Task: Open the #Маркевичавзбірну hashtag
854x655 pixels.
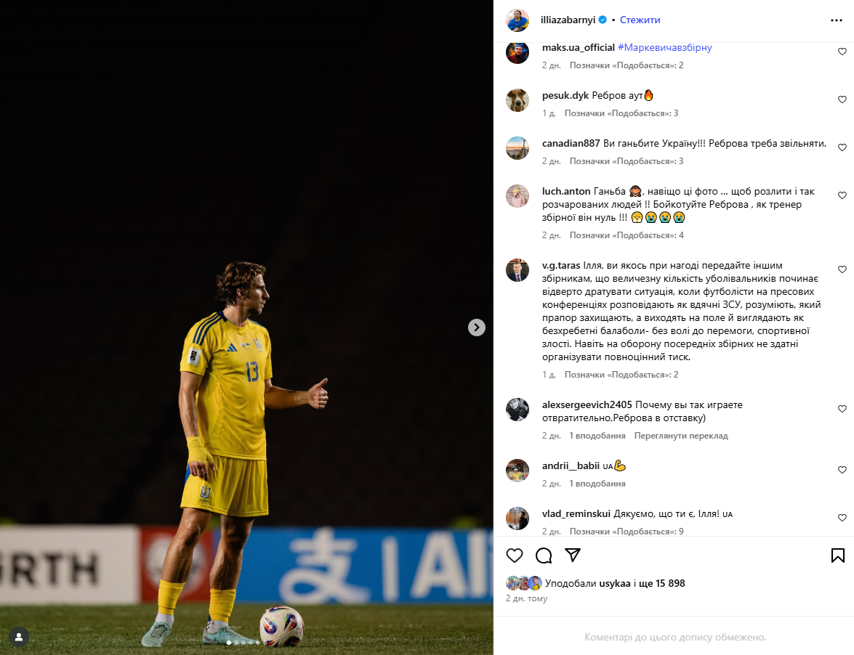Action: click(664, 47)
